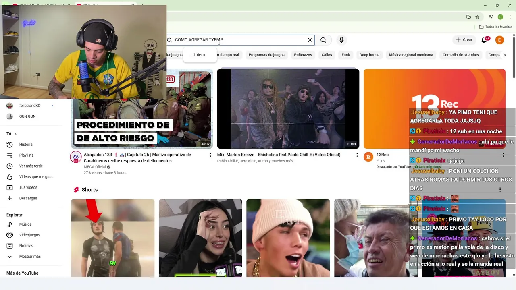The image size is (516, 290).
Task: Open the MEGA Oficial channel link
Action: 95,167
